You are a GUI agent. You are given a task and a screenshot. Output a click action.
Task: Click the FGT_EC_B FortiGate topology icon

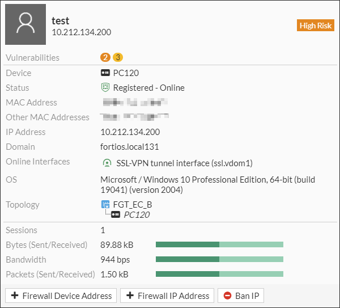pos(105,205)
